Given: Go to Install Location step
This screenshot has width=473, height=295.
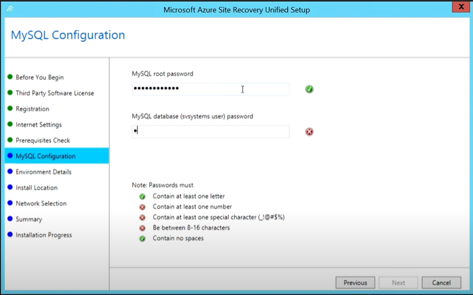Looking at the screenshot, I should (36, 188).
